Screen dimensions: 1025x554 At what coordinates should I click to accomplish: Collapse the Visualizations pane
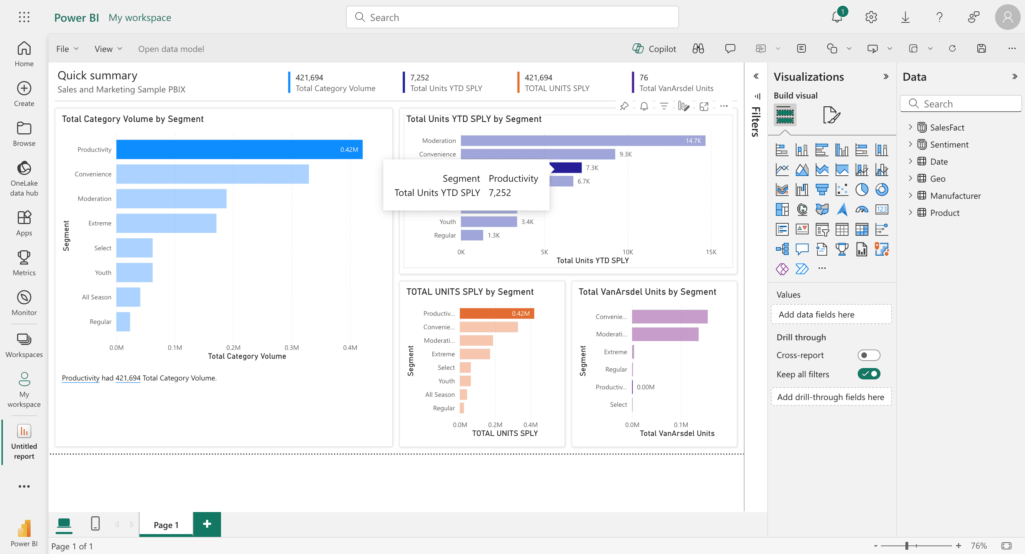point(885,77)
